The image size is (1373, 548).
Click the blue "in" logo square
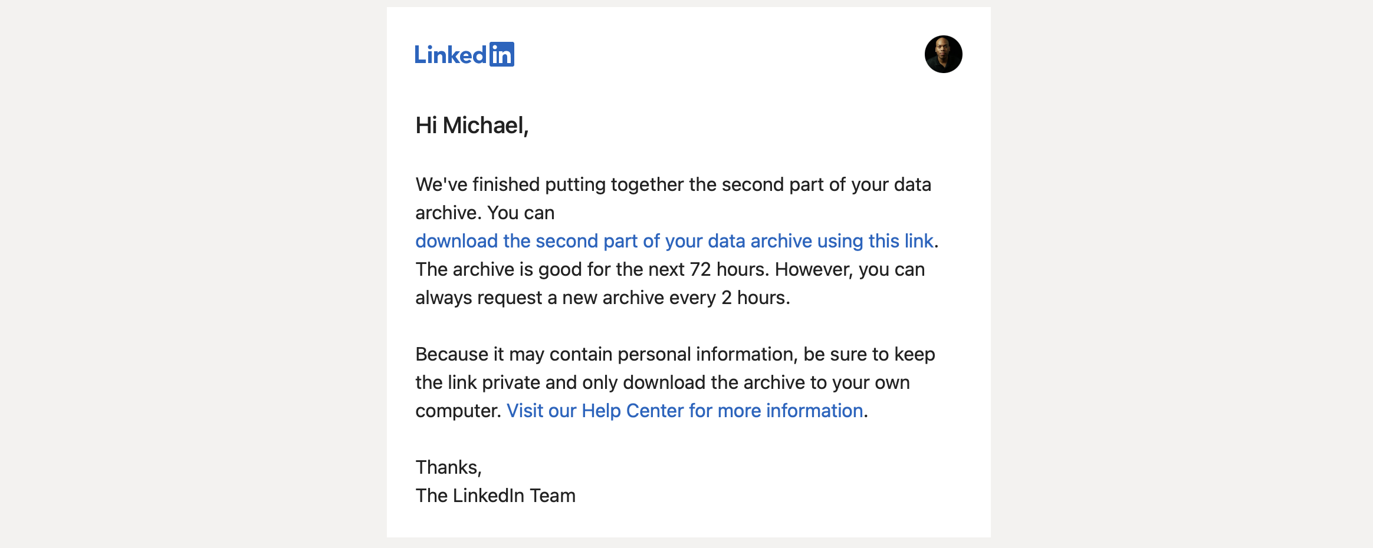pos(502,54)
